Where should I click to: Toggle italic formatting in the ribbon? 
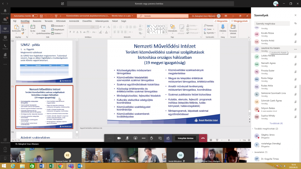point(74,32)
